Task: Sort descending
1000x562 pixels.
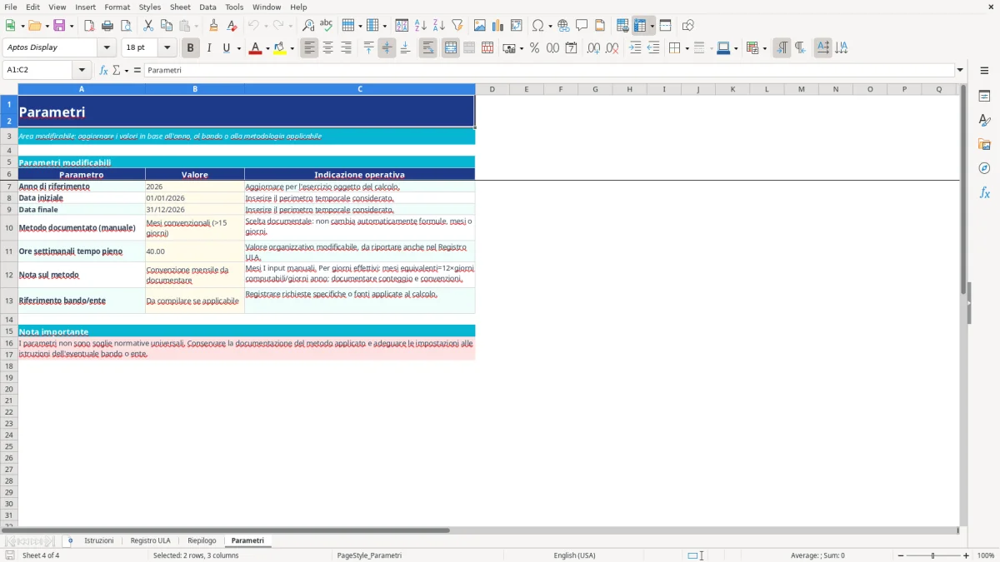Action: (439, 26)
